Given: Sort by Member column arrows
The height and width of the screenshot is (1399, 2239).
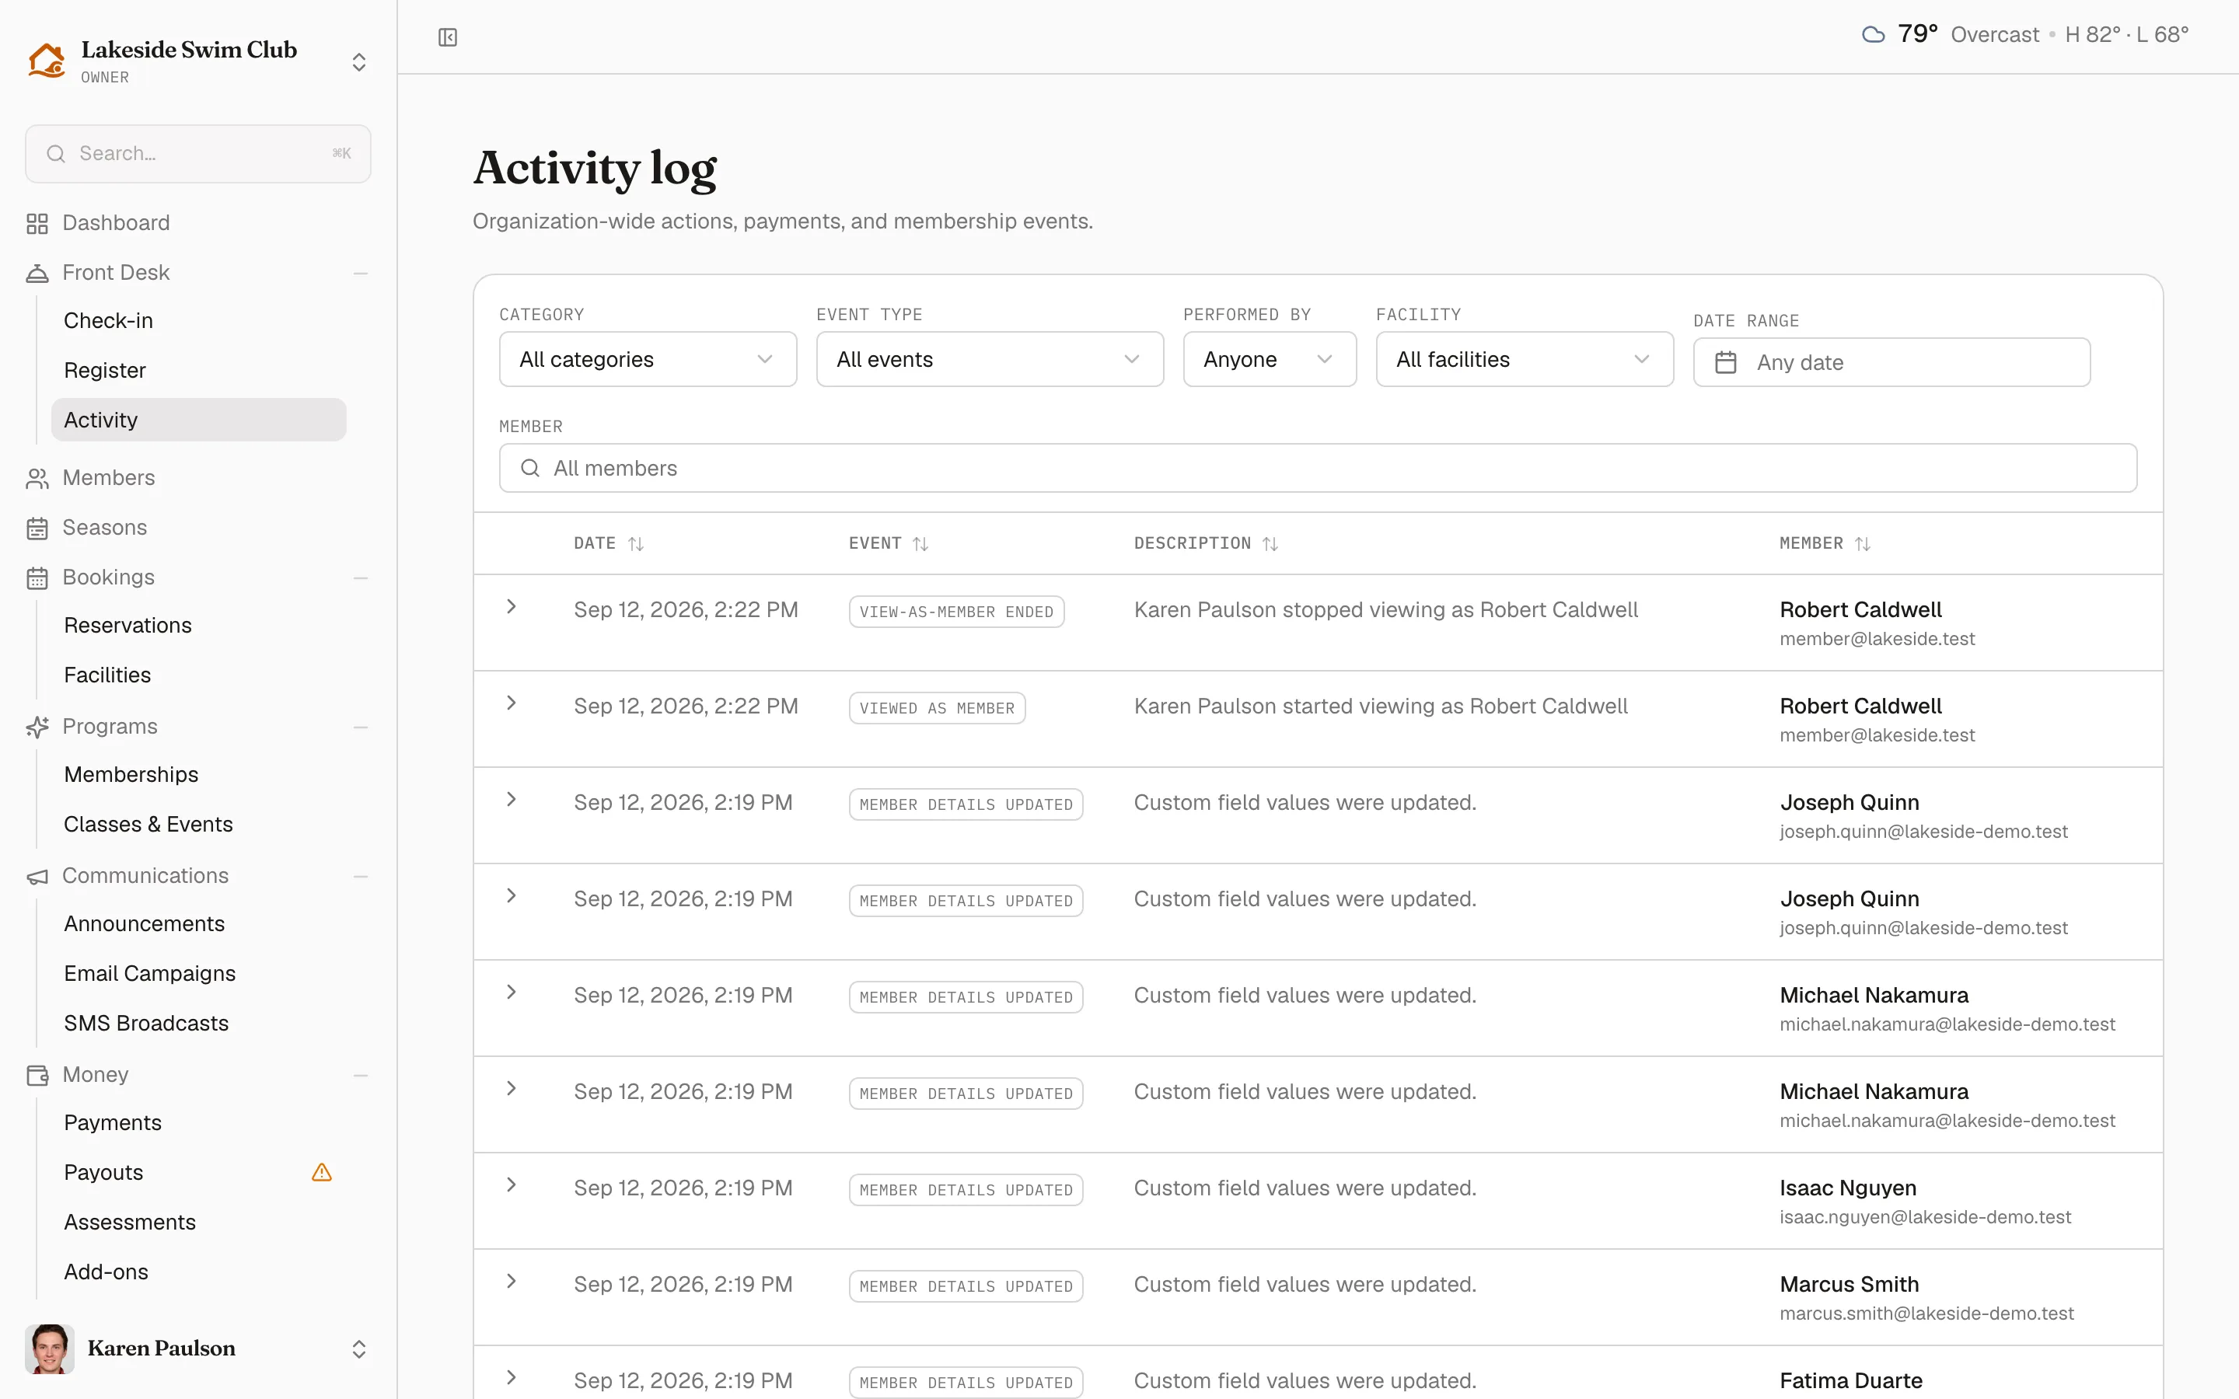Looking at the screenshot, I should [x=1863, y=544].
